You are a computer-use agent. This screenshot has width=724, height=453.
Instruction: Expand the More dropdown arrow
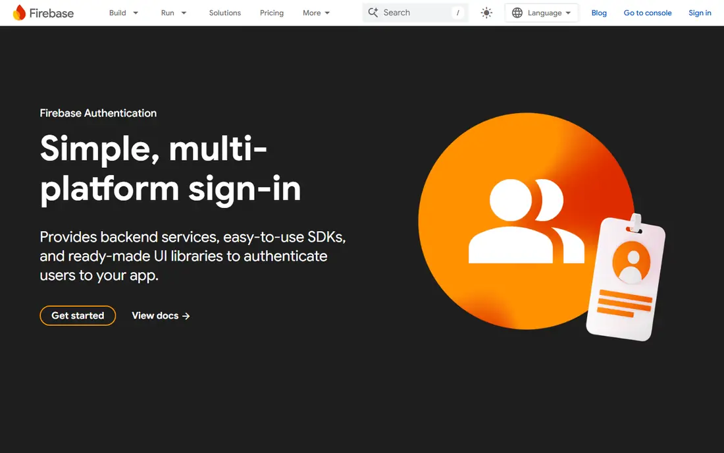coord(327,13)
